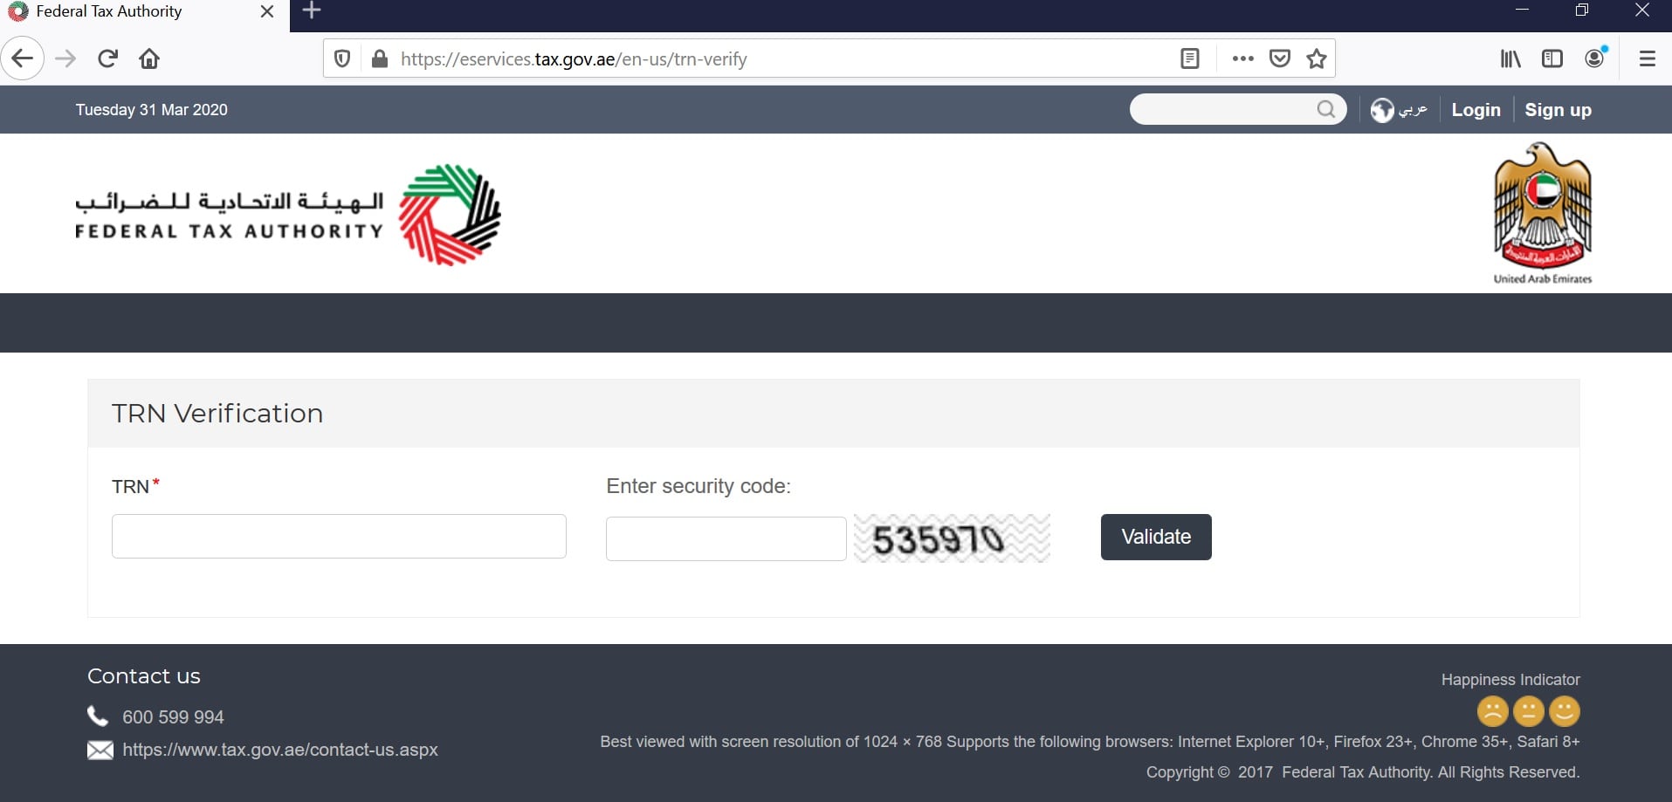Click the browser back arrow
1672x802 pixels.
coord(23,58)
